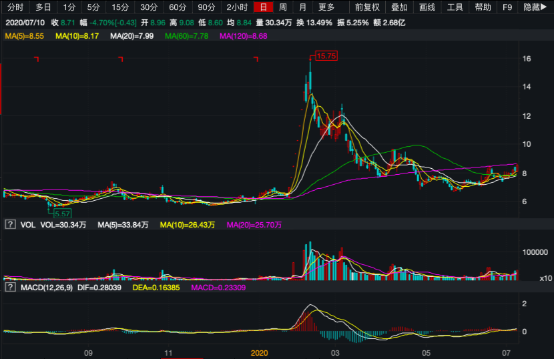This screenshot has width=554, height=359.
Task: Switch chart to 2小时 interval
Action: tap(237, 7)
